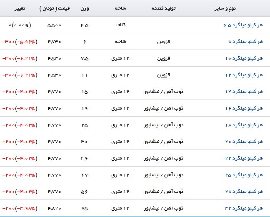This screenshot has height=217, width=270.
Task: Select weight ۴.۵ in میلگرد ۶.۵ row
Action: pos(85,25)
